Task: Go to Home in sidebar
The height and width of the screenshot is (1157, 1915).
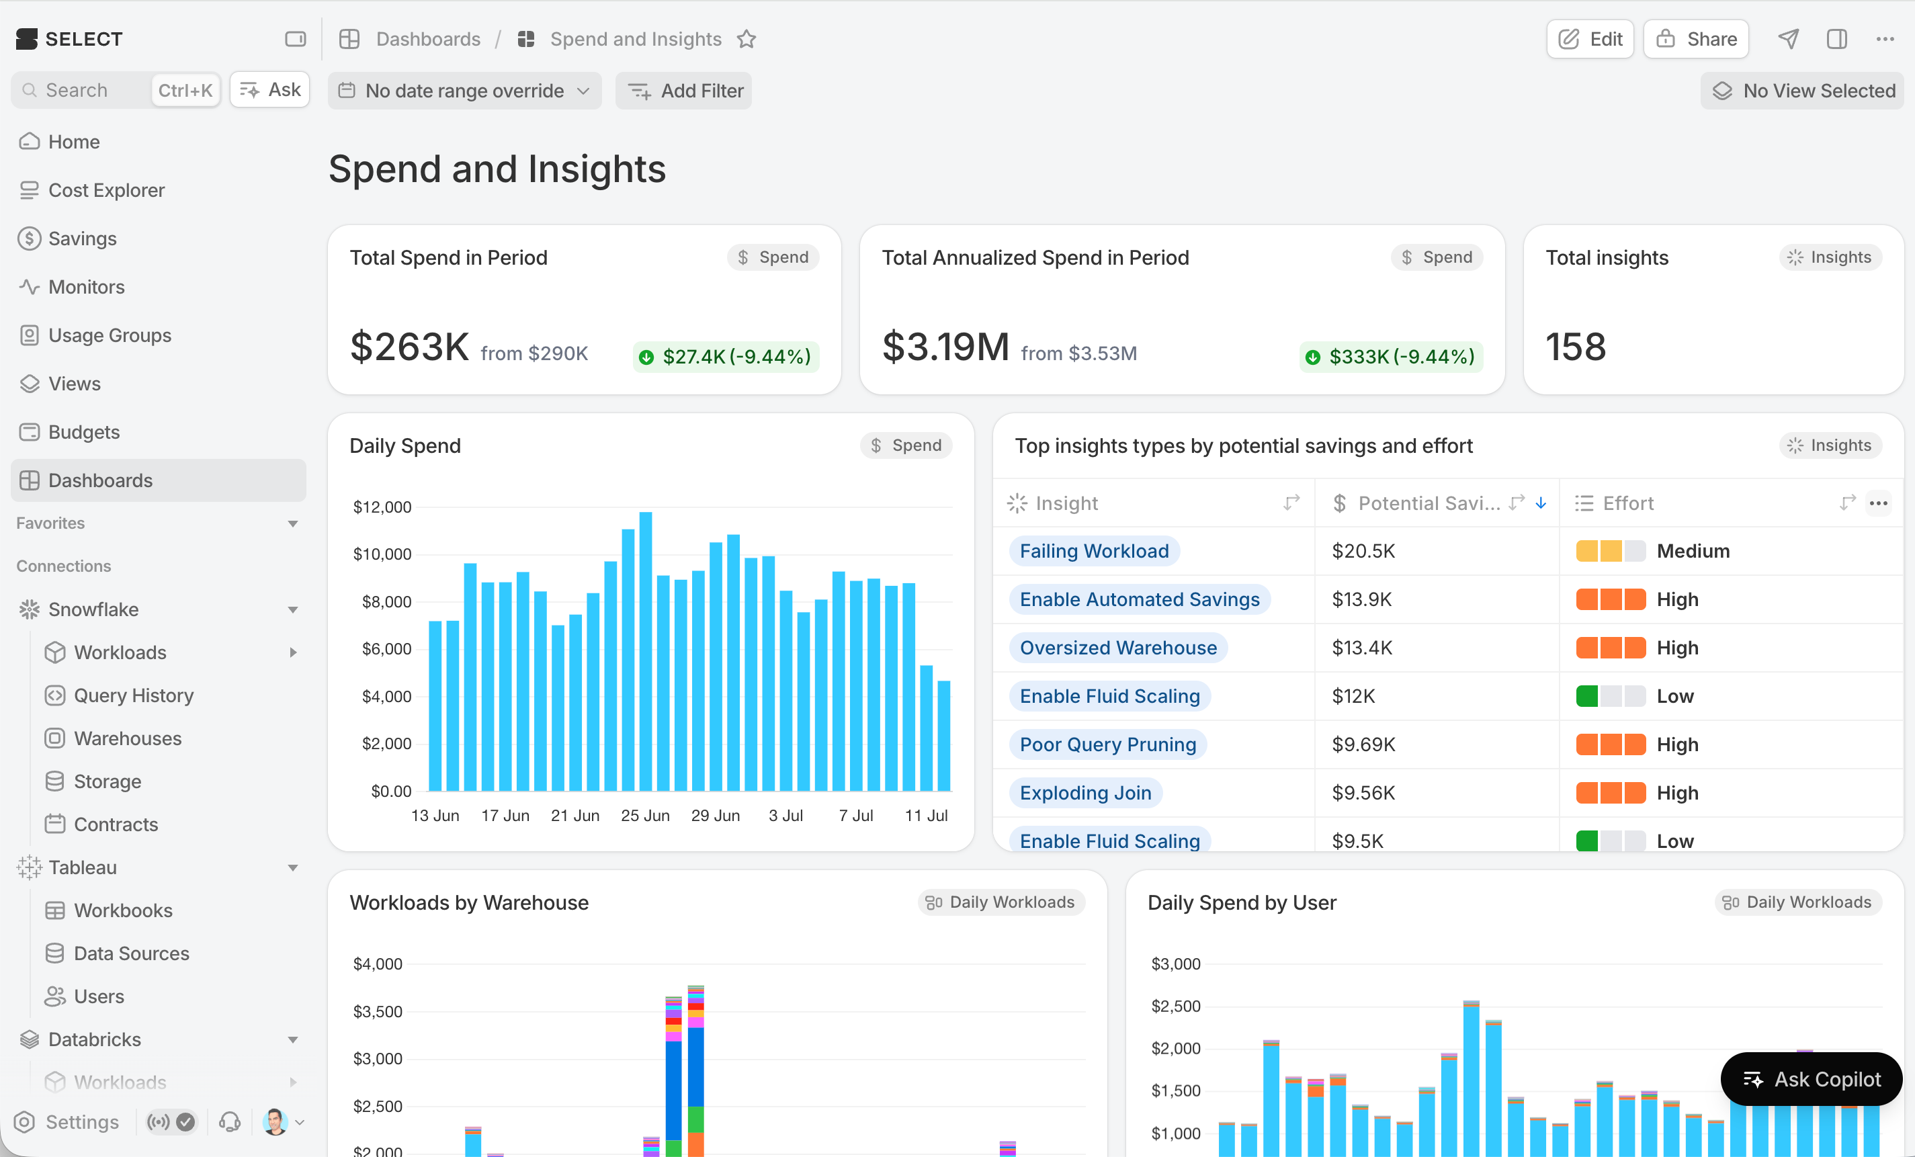Action: (x=159, y=141)
